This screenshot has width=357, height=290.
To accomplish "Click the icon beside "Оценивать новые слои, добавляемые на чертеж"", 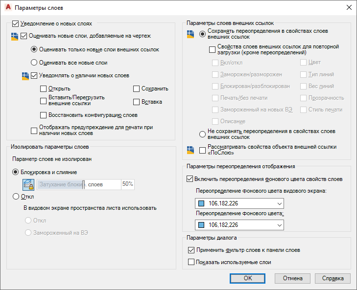I will [15, 36].
